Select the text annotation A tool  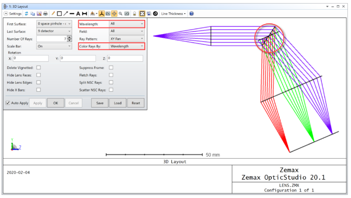78,14
